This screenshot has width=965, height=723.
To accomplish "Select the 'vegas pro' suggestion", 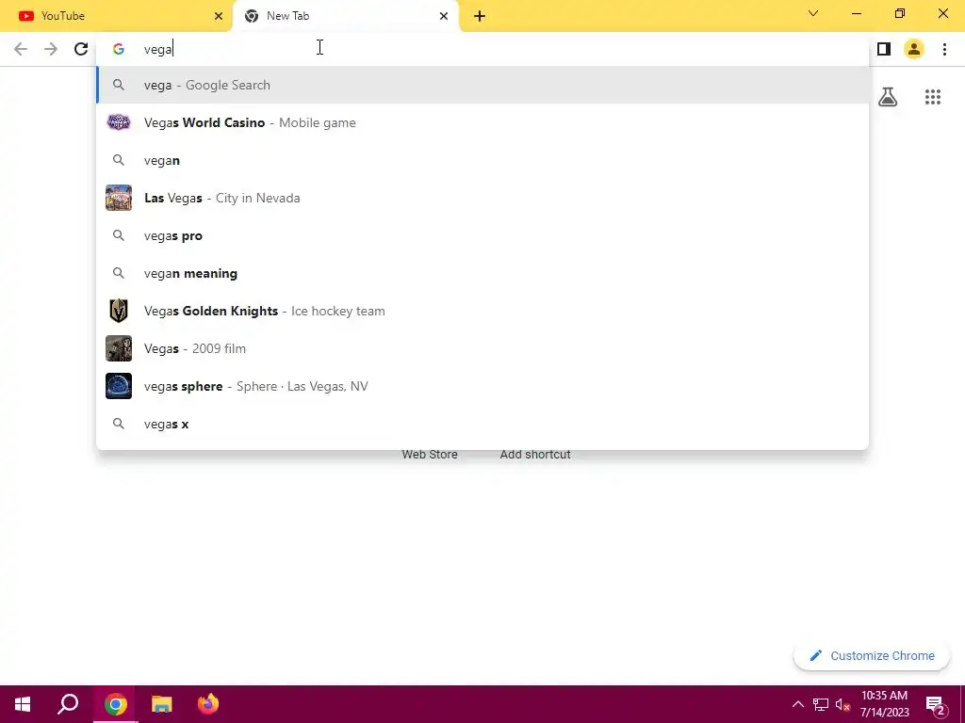I will click(x=482, y=235).
